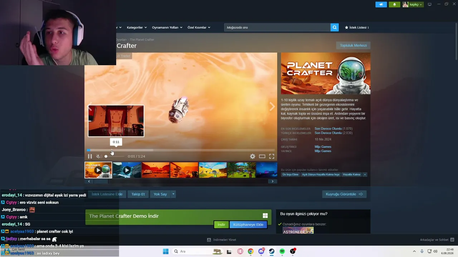458x257 pixels.
Task: Open Turkish reviews Son Derece Olumlu link
Action: pos(328,133)
